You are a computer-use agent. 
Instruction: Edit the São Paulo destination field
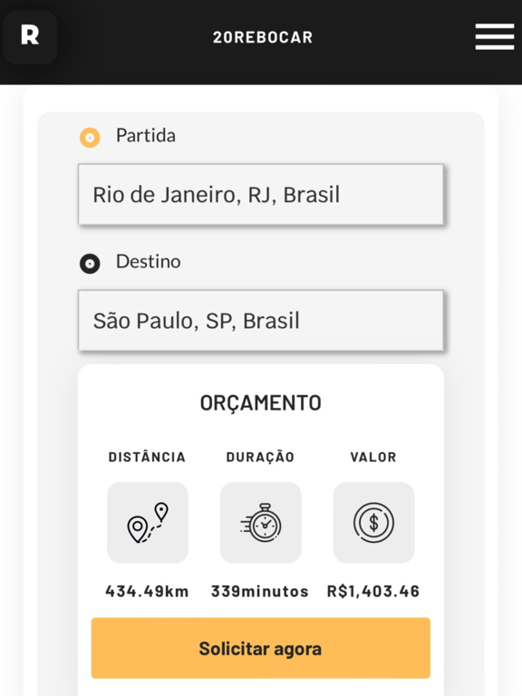click(261, 321)
